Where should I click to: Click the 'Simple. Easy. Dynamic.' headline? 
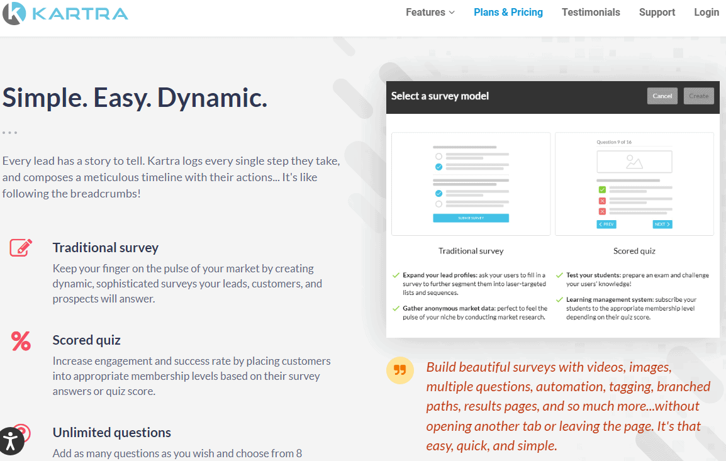(135, 97)
